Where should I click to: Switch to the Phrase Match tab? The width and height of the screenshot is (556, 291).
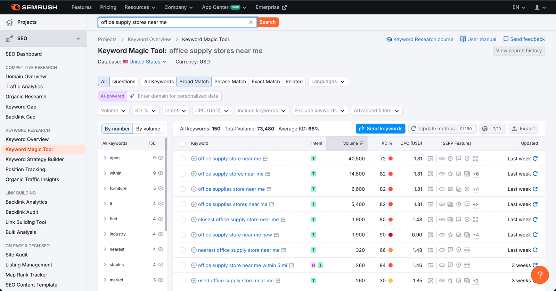pyautogui.click(x=230, y=82)
